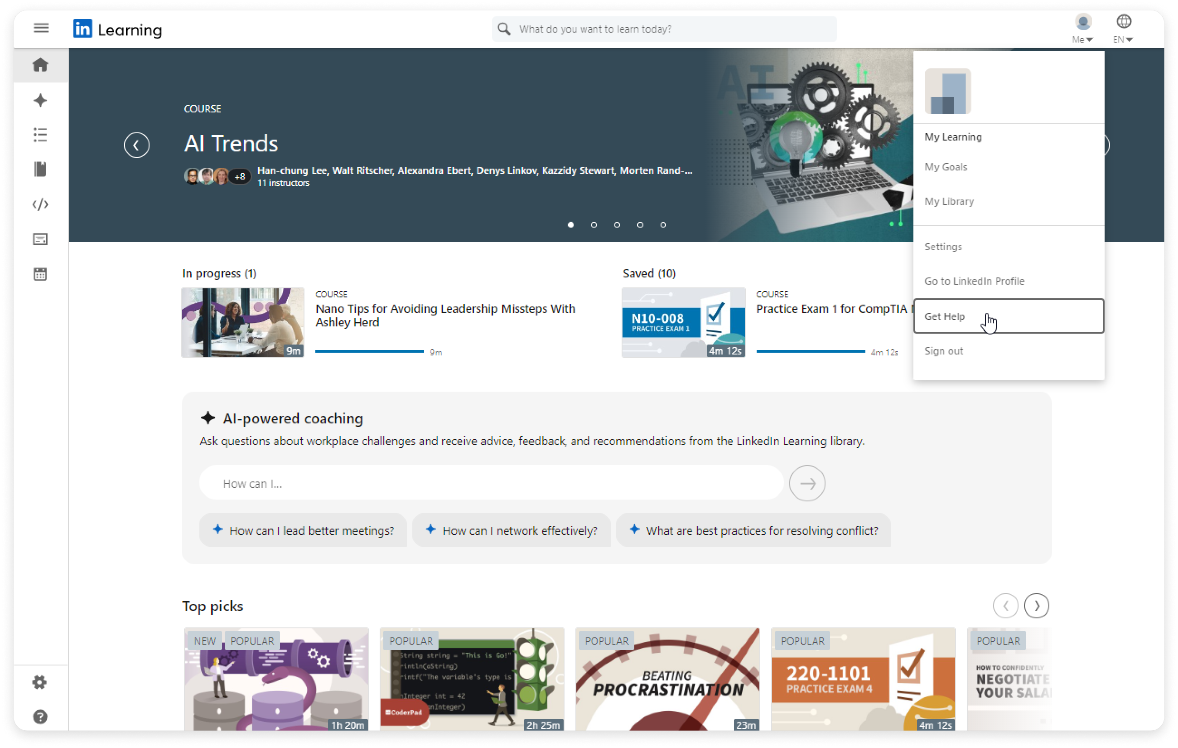Click the "Saved (10)" heading
The height and width of the screenshot is (748, 1178).
point(649,273)
